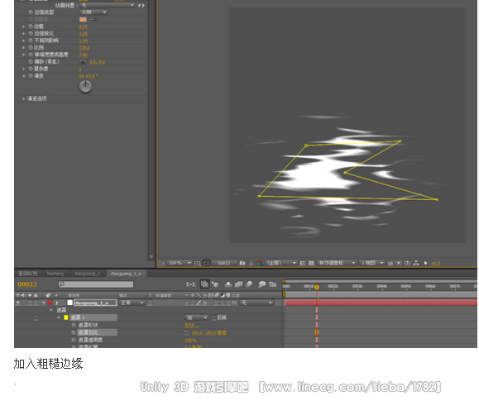Toggle stopwatch for 边缘类型 property
The height and width of the screenshot is (401, 479).
tap(31, 12)
